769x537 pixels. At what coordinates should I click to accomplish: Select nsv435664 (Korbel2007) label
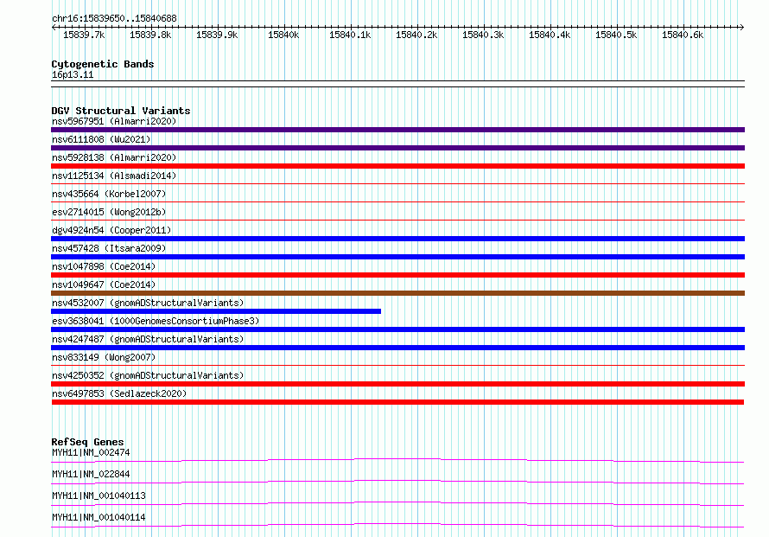(x=109, y=194)
